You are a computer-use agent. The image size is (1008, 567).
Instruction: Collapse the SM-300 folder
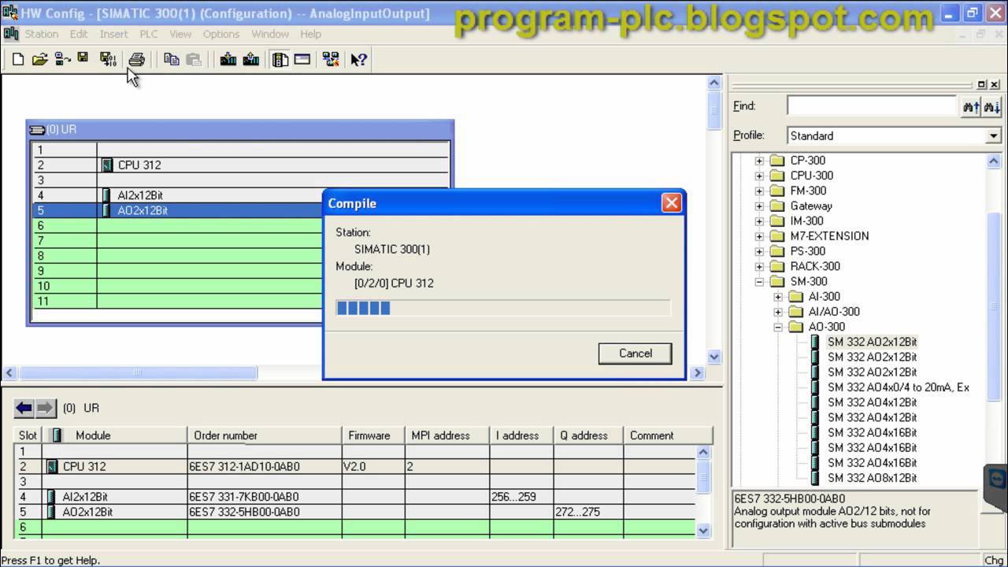coord(759,282)
